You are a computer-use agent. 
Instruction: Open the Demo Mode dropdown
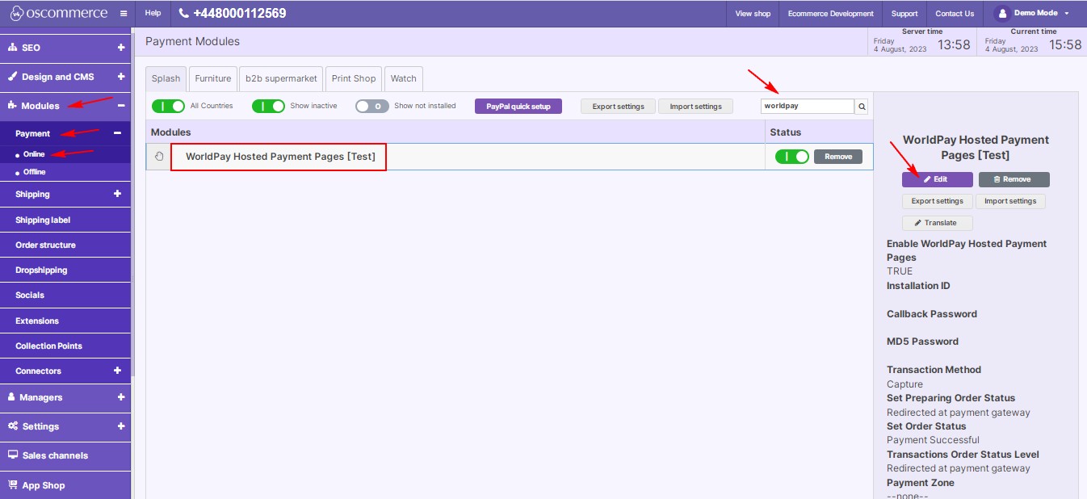pyautogui.click(x=1034, y=12)
